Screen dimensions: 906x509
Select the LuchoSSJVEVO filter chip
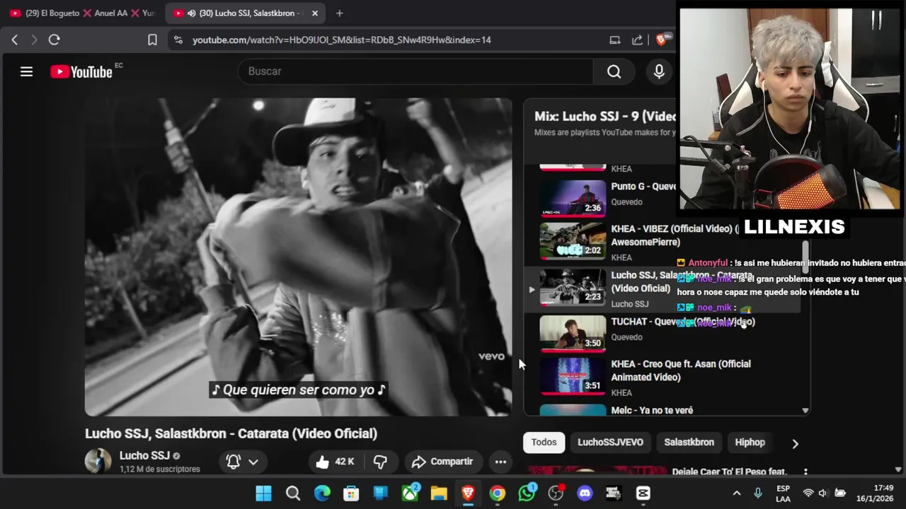[x=610, y=443]
